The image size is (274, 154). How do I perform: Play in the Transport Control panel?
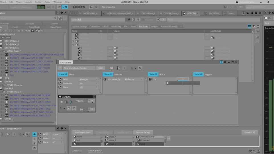(8, 134)
